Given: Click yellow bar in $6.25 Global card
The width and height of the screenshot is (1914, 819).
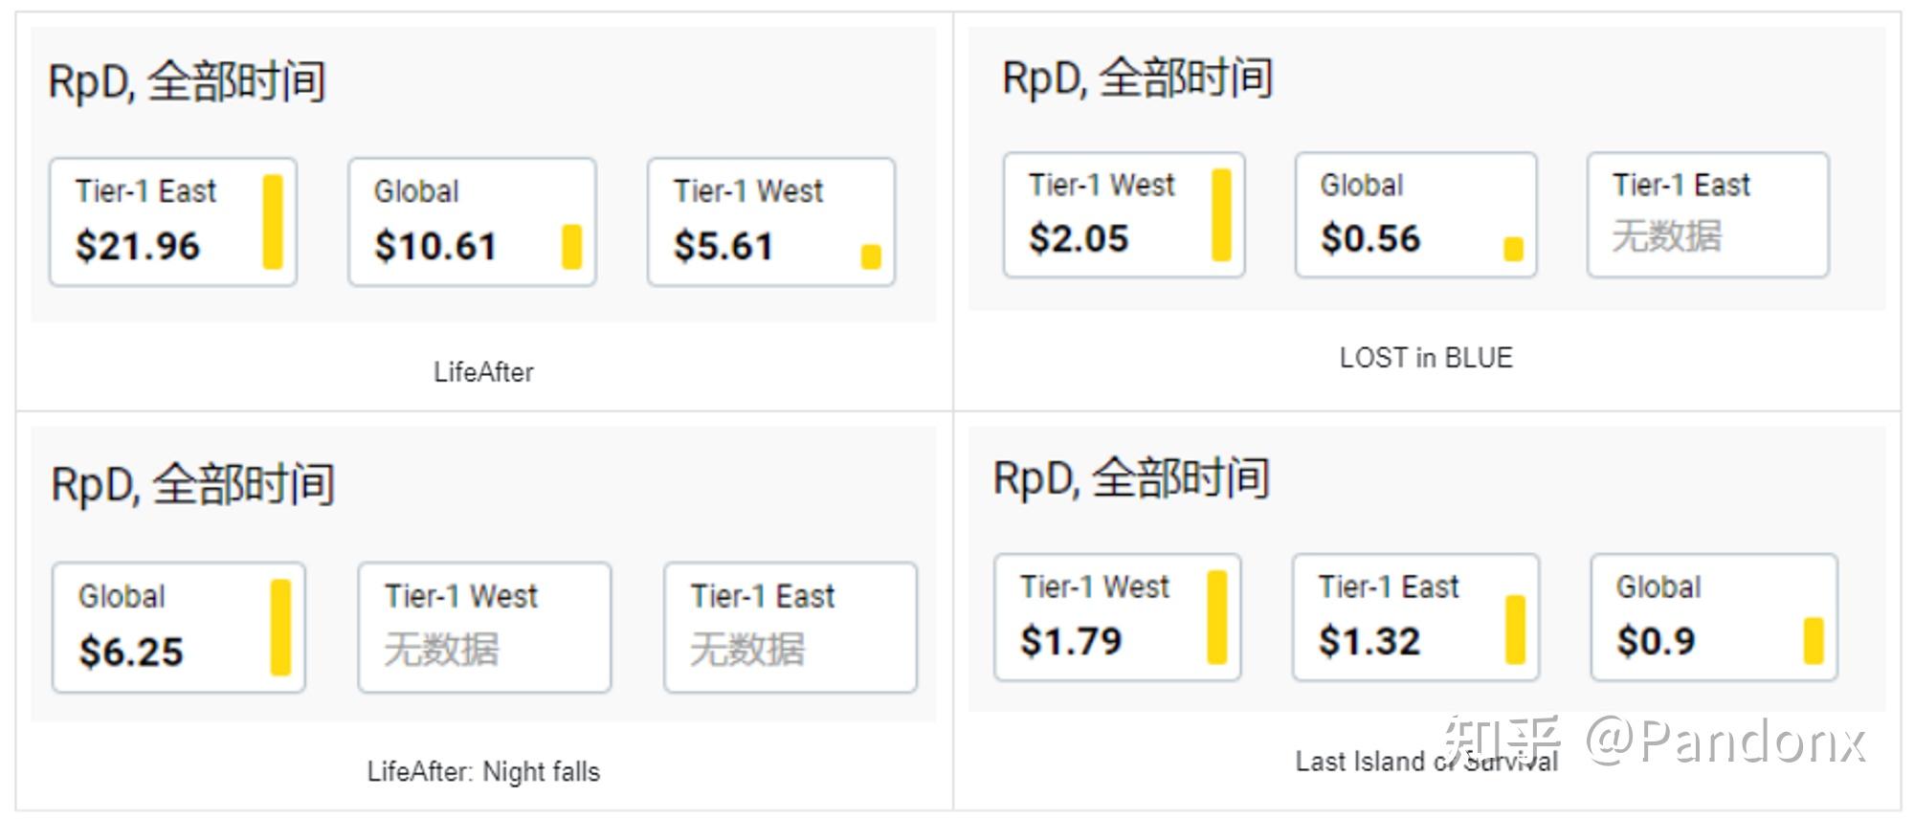Looking at the screenshot, I should [x=280, y=627].
